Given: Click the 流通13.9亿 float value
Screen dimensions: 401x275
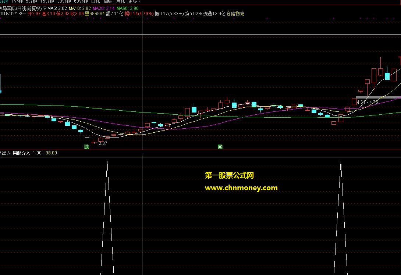Looking at the screenshot, I should pyautogui.click(x=214, y=14).
